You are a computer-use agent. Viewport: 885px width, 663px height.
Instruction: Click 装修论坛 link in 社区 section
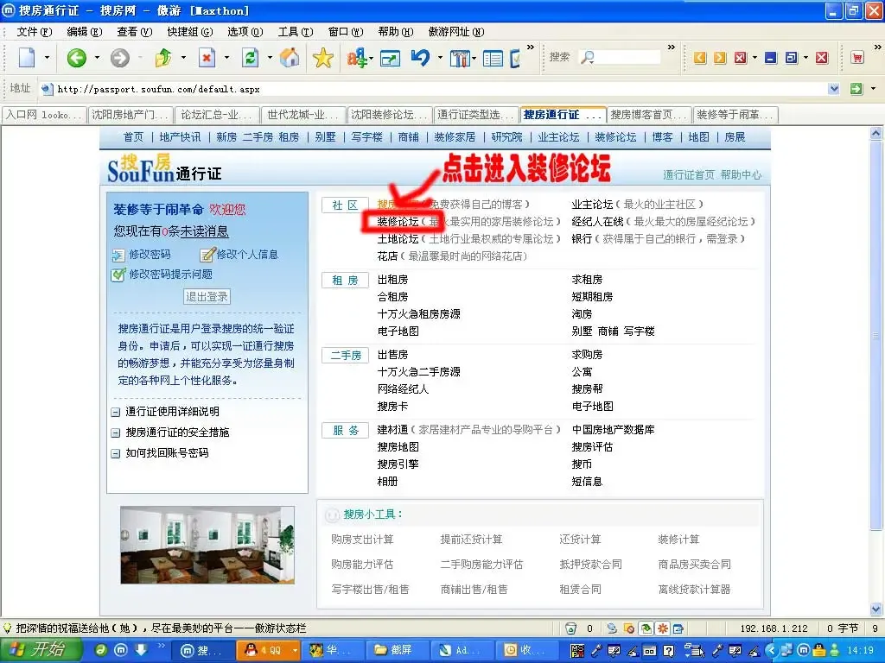(x=398, y=222)
